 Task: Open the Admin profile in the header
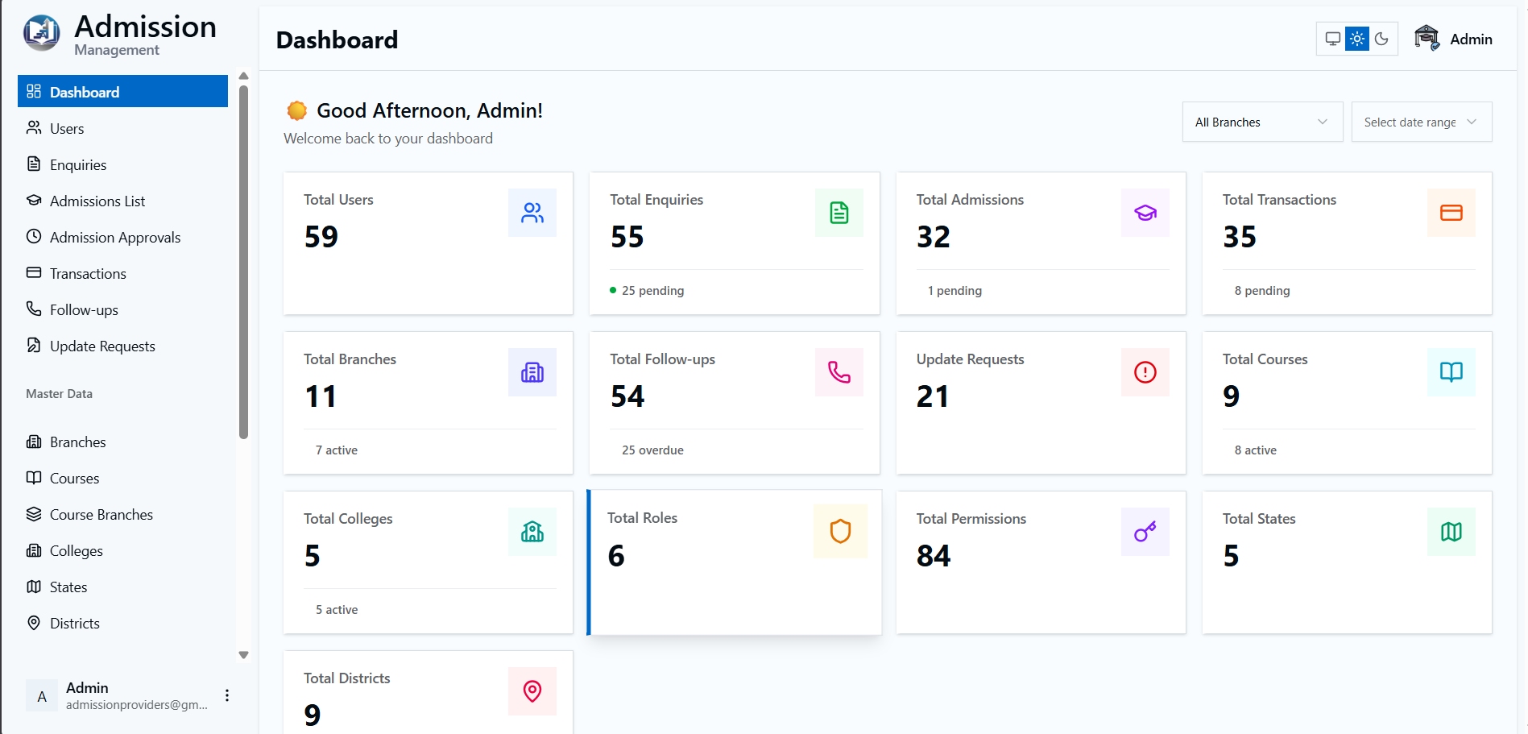coord(1454,39)
